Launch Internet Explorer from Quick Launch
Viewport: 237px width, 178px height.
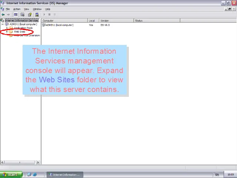35,175
